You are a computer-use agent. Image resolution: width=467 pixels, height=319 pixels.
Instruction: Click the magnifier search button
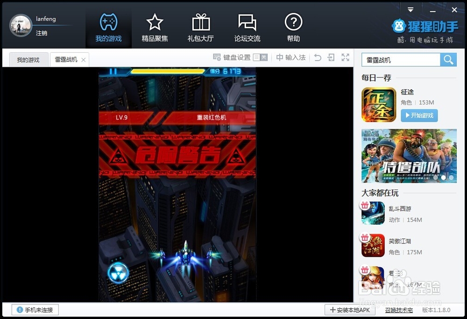[x=448, y=60]
